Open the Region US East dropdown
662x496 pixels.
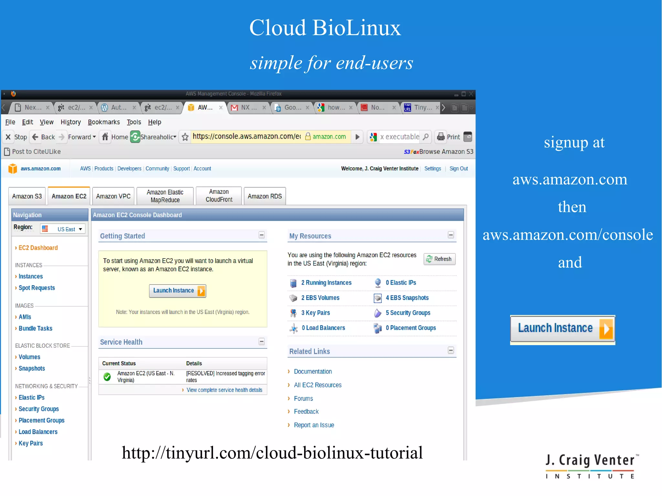click(x=63, y=229)
